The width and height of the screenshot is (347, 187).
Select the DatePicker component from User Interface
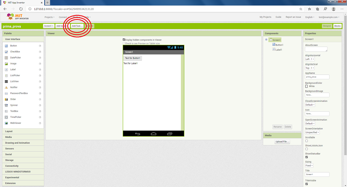pyautogui.click(x=15, y=57)
